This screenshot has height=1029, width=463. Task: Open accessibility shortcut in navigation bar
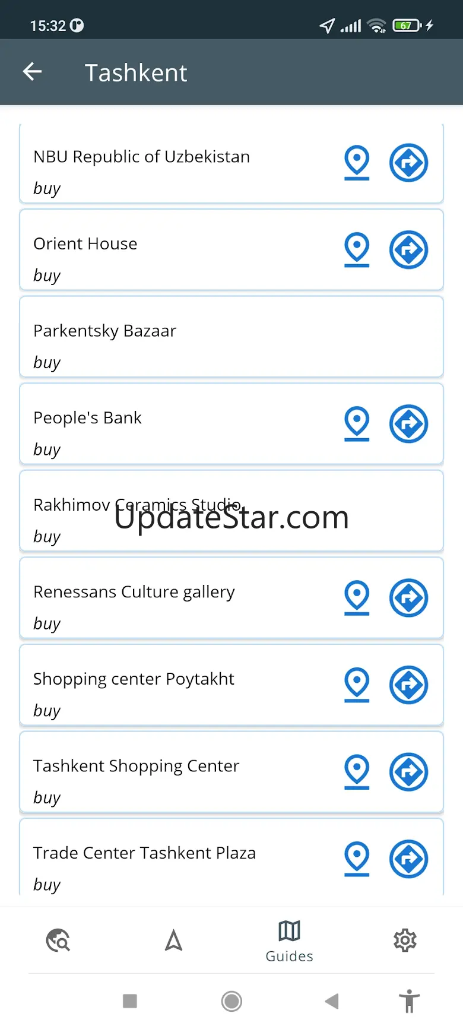pyautogui.click(x=409, y=1002)
